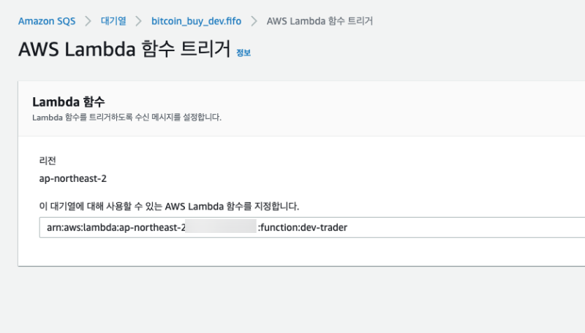Select the ap-northeast-2 region value text
Image resolution: width=585 pixels, height=333 pixels.
[x=73, y=177]
